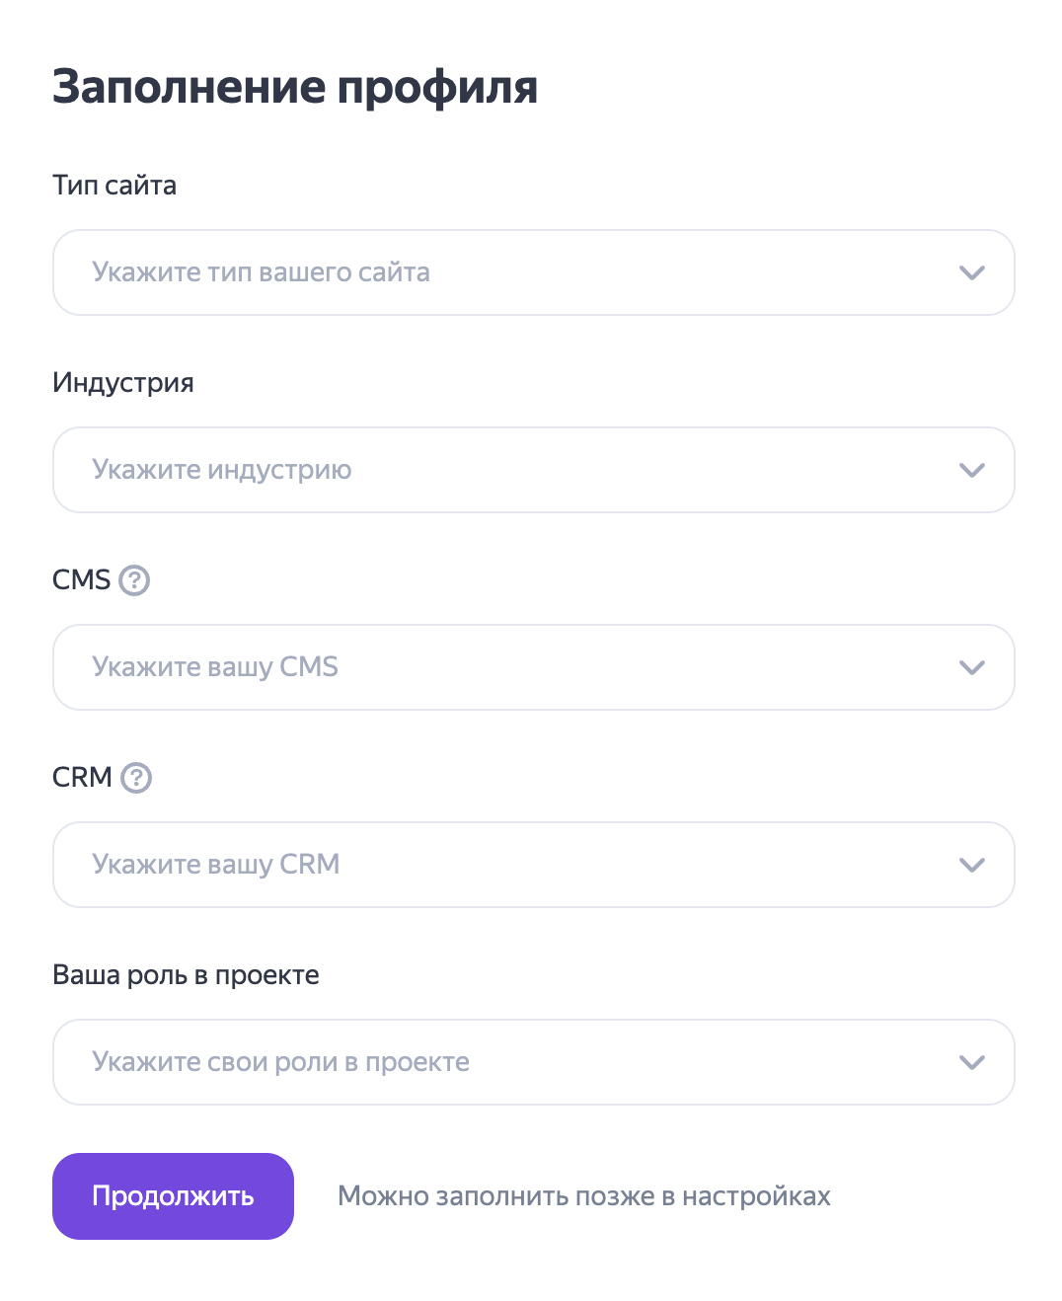
Task: Click the 'Индустрия' field label
Action: [123, 383]
